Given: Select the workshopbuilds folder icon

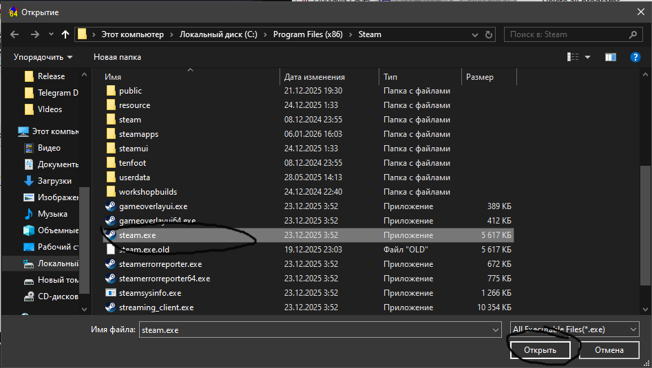Looking at the screenshot, I should point(111,192).
